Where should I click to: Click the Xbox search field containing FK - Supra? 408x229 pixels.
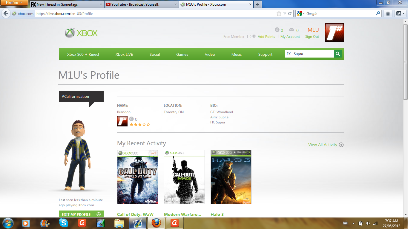309,54
